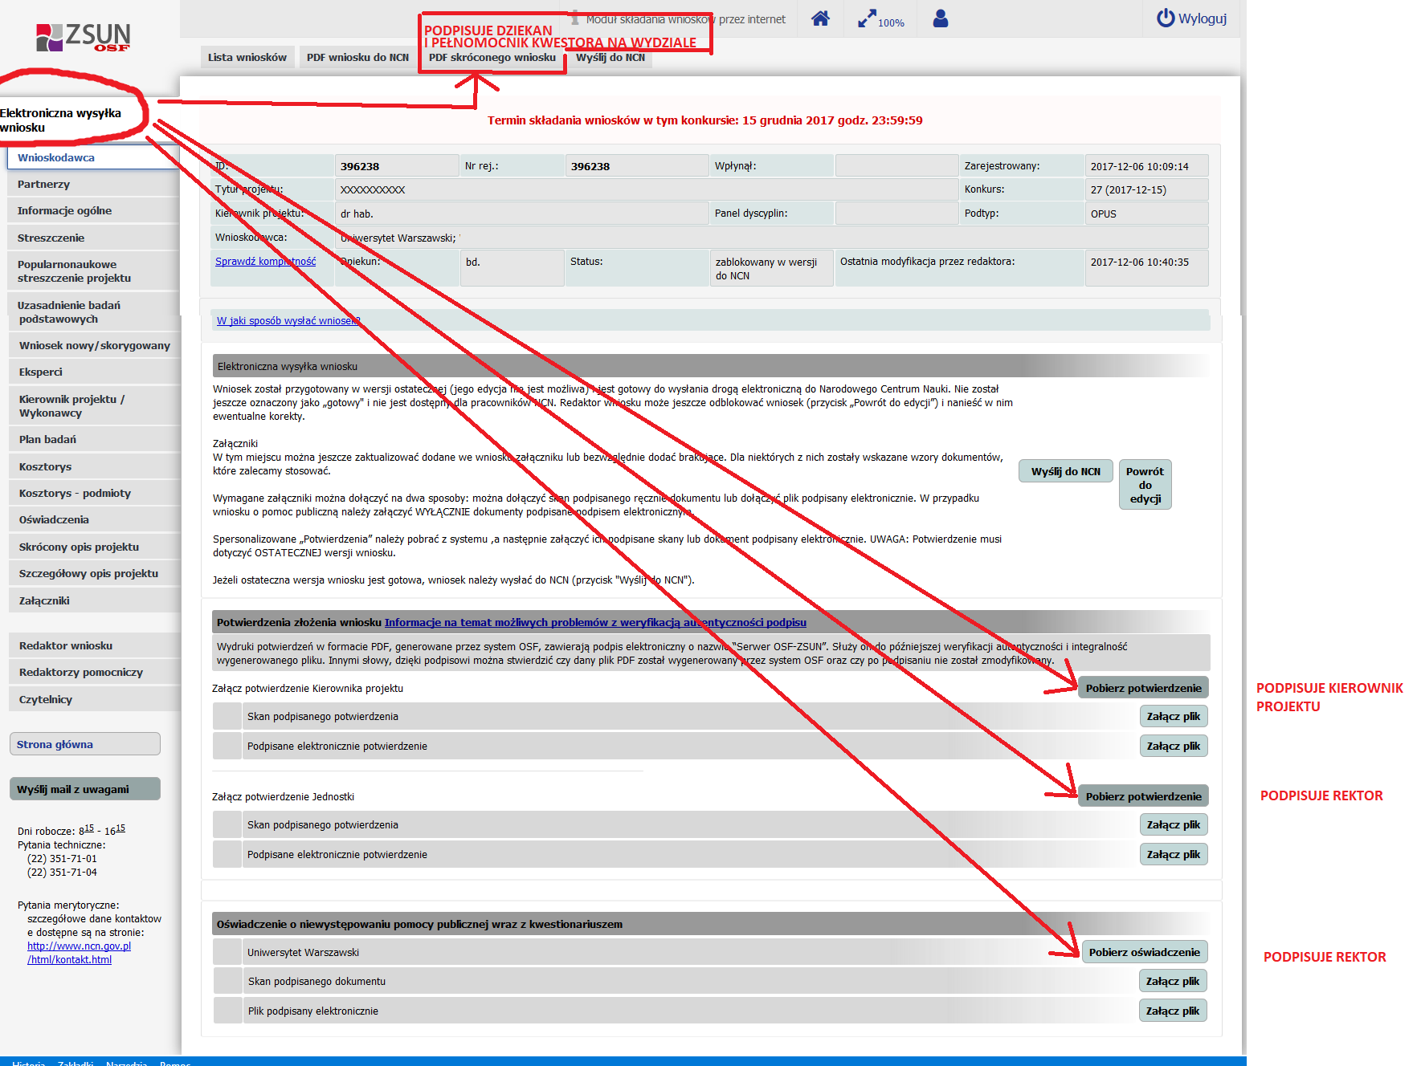Attach file for Plik podpisany elektronicznie

1172,1011
